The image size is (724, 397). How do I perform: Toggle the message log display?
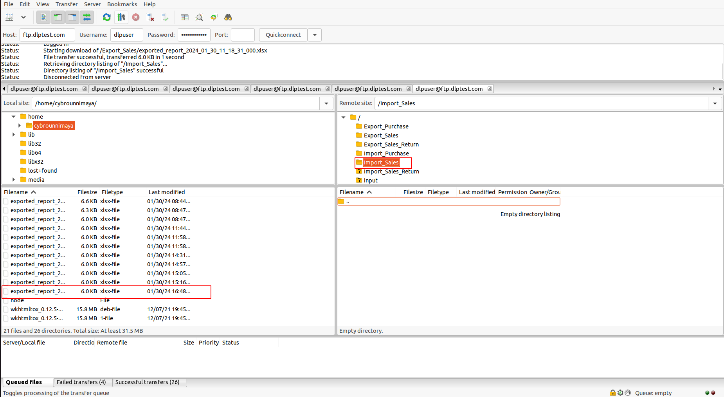click(x=43, y=17)
